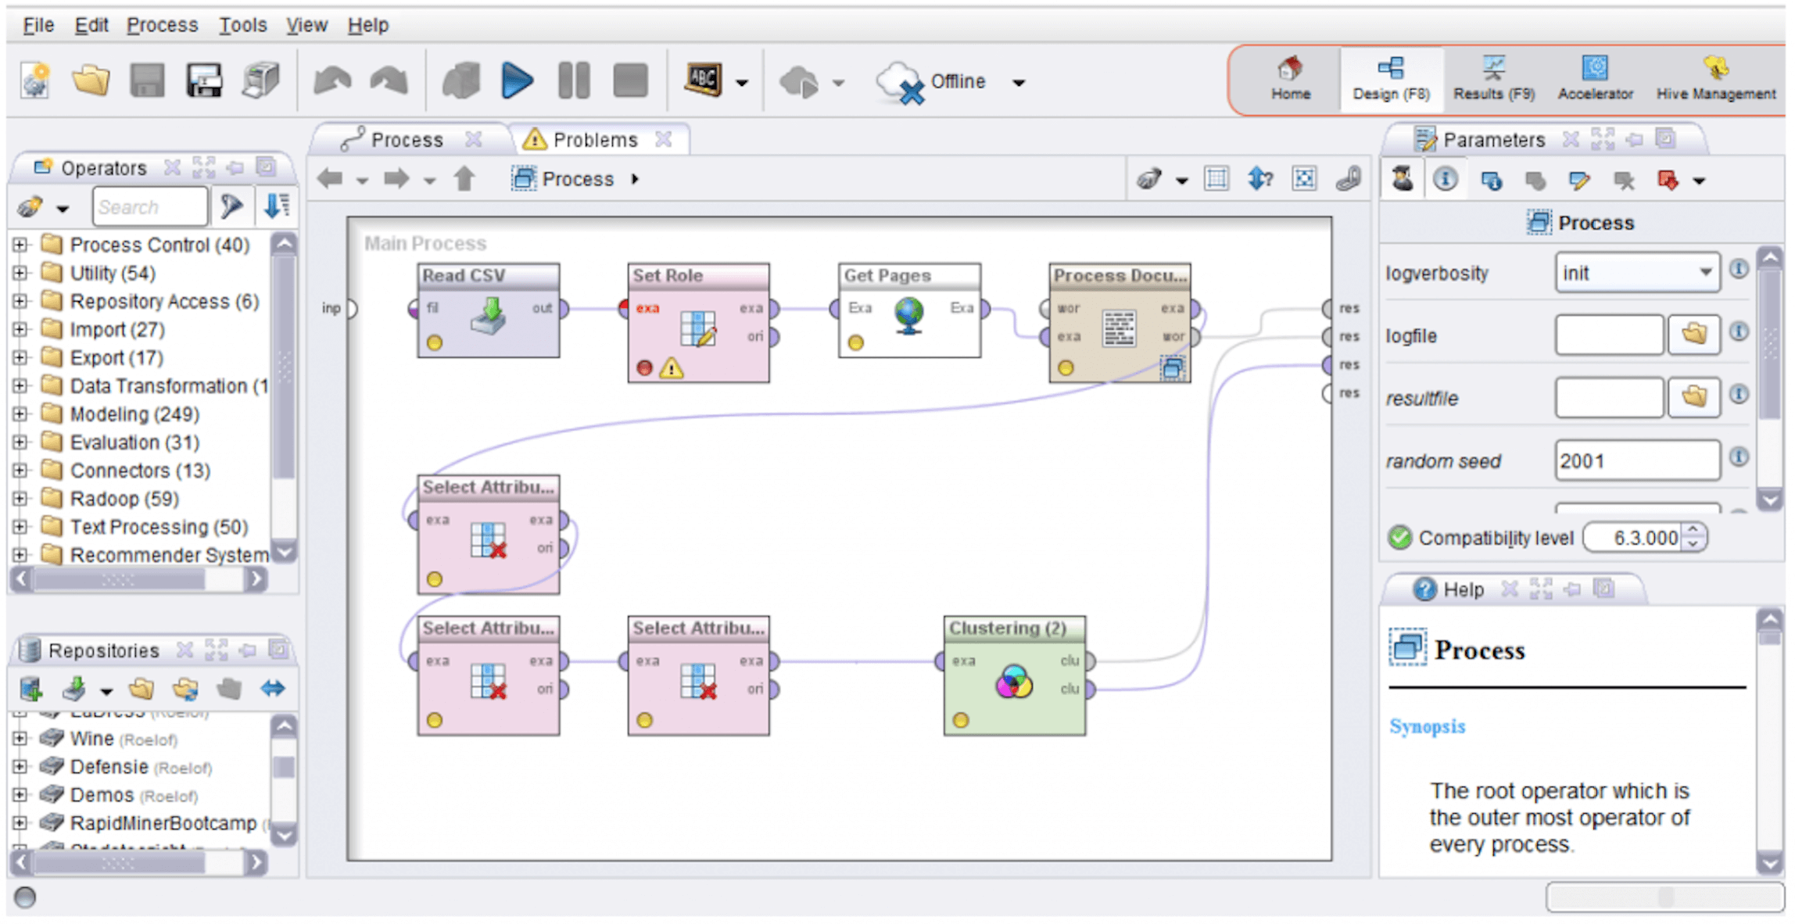Click the Set Role warning triangle
The width and height of the screenshot is (1795, 924).
(x=671, y=368)
